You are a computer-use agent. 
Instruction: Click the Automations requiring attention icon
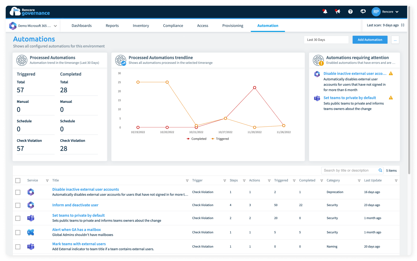[318, 60]
